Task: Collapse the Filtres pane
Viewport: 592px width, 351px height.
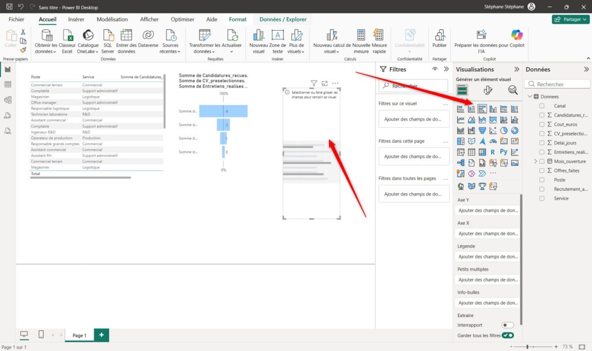Action: pos(446,69)
